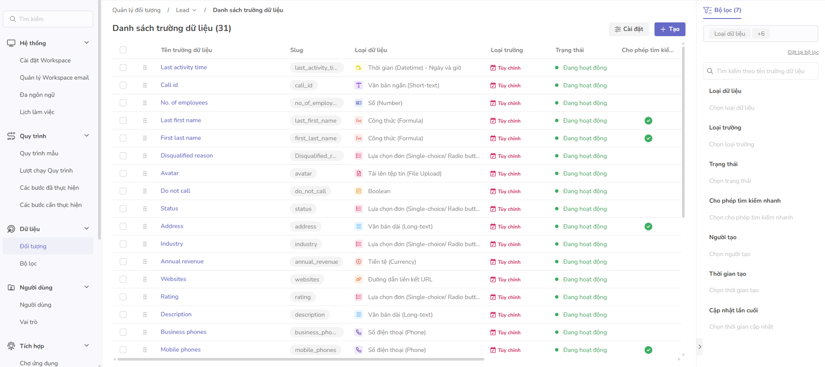Click the file upload icon in Avatar row

click(x=358, y=173)
